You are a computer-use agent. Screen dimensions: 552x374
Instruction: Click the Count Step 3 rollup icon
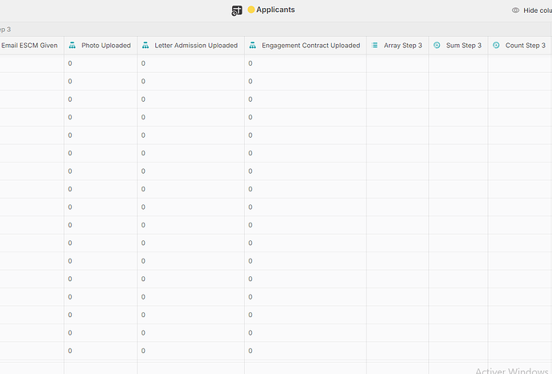click(496, 45)
